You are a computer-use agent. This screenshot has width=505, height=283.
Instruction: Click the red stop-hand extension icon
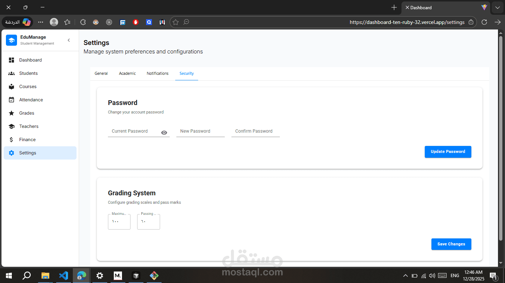tap(136, 22)
